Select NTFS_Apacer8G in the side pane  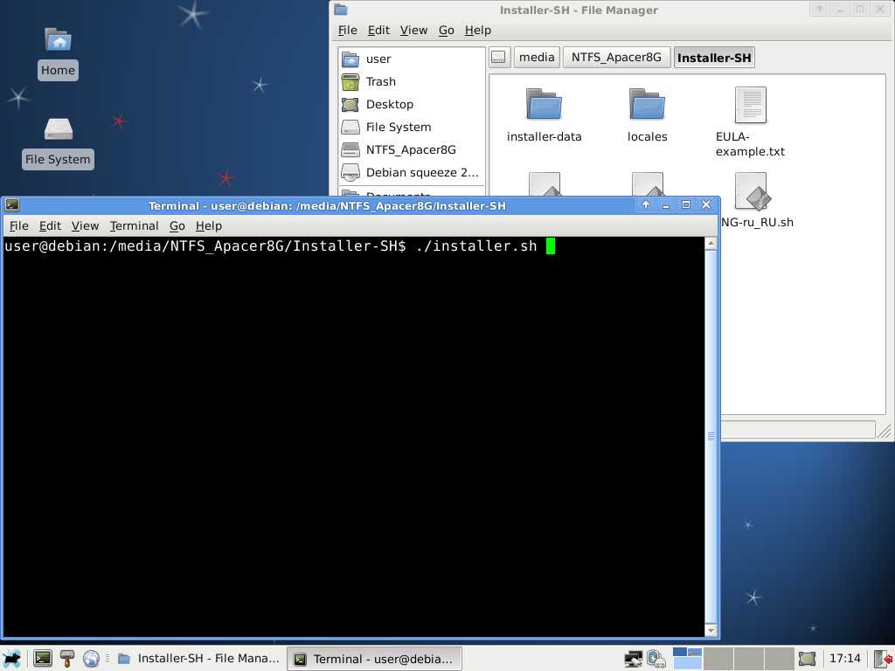pos(410,149)
